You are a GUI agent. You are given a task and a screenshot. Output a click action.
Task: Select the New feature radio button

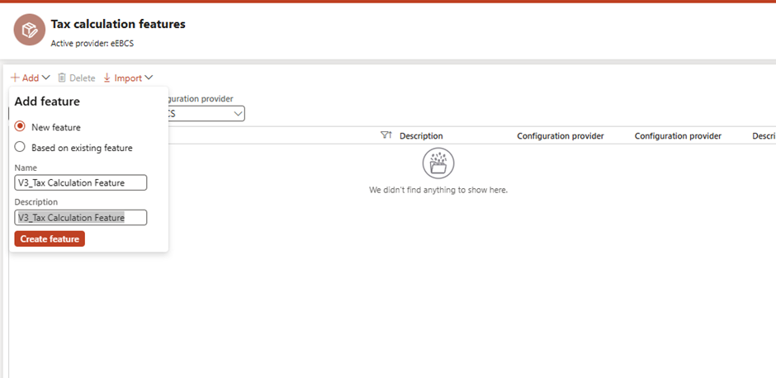coord(20,126)
